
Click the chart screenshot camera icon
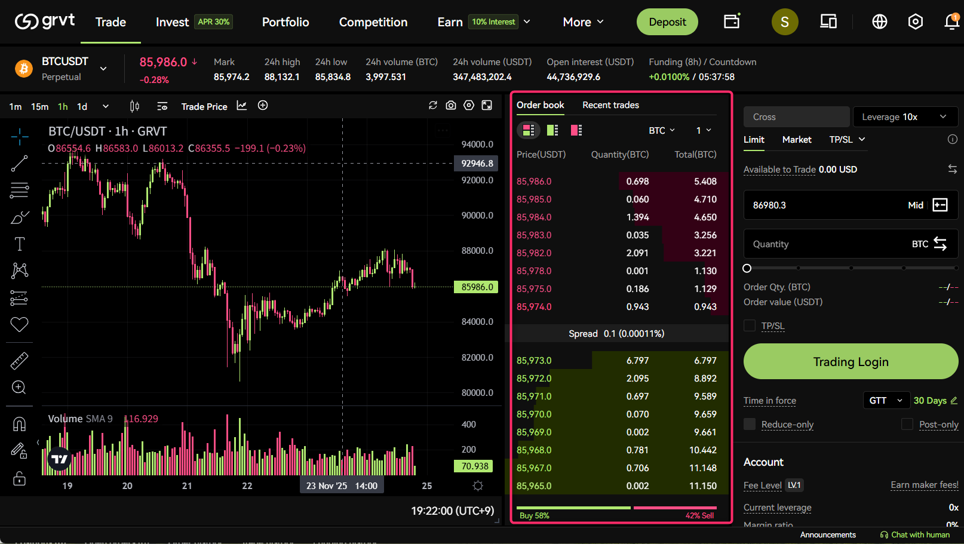(451, 105)
